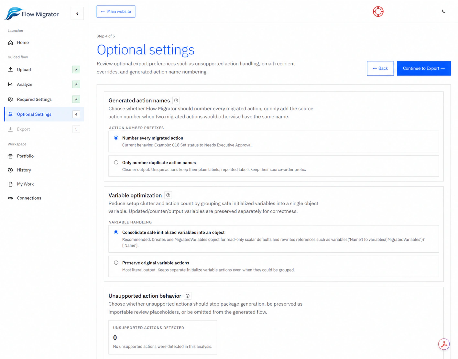Click the Home icon in sidebar
458x359 pixels.
(x=10, y=43)
